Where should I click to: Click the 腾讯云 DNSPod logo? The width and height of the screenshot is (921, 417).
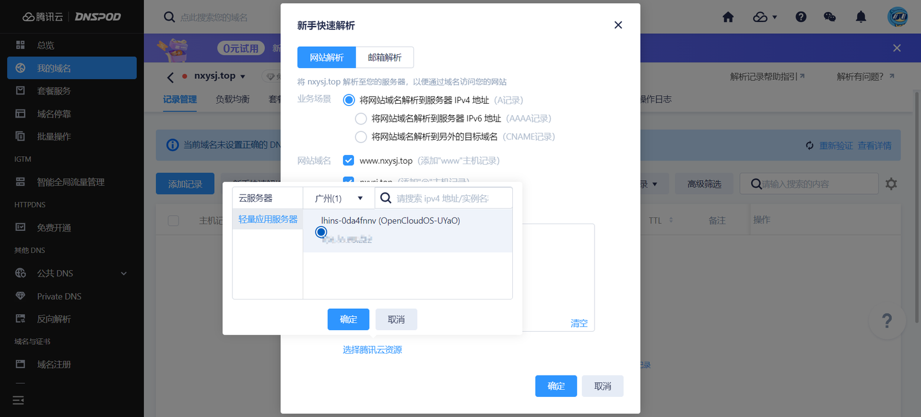click(71, 17)
